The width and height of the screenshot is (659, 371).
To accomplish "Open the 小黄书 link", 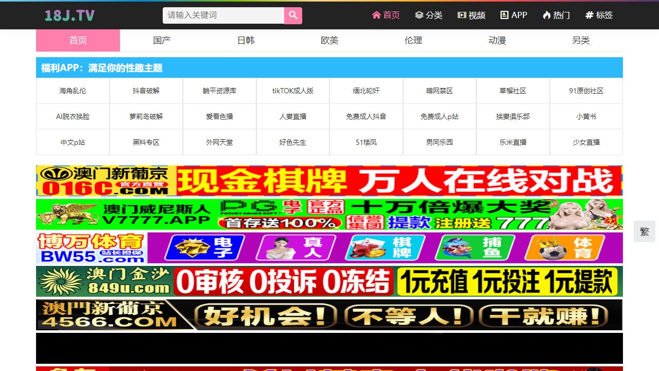I will [586, 116].
